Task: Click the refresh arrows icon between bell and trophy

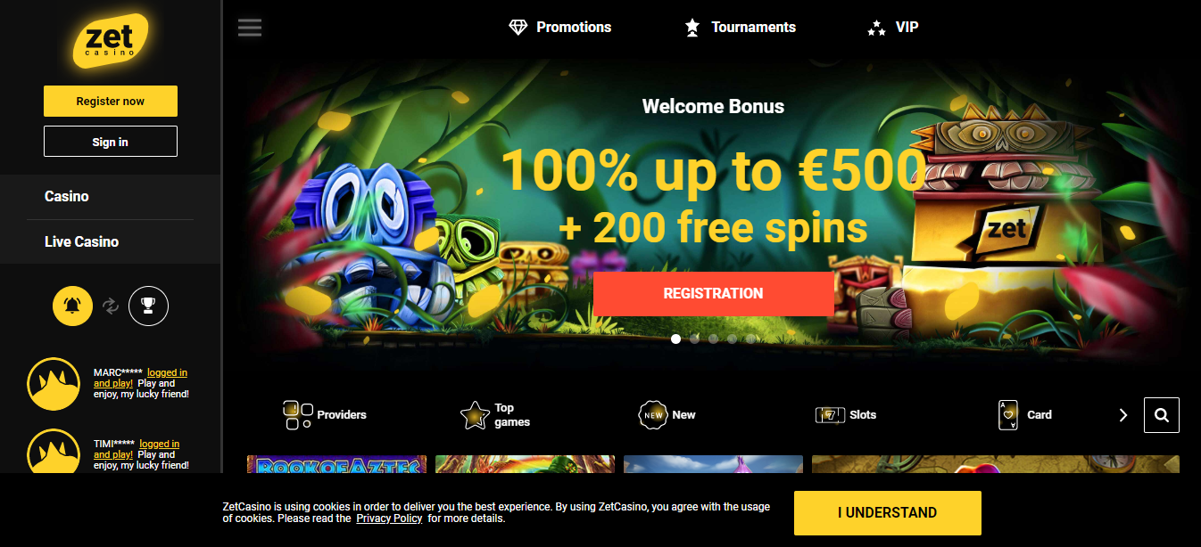Action: 111,306
